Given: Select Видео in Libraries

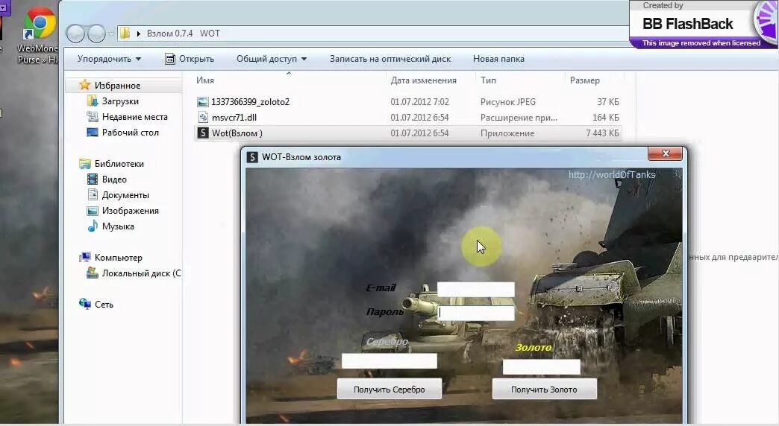Looking at the screenshot, I should point(114,179).
